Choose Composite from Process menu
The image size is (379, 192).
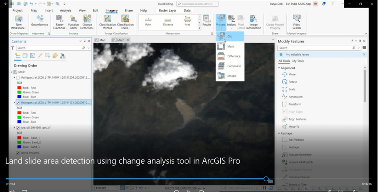(230, 66)
